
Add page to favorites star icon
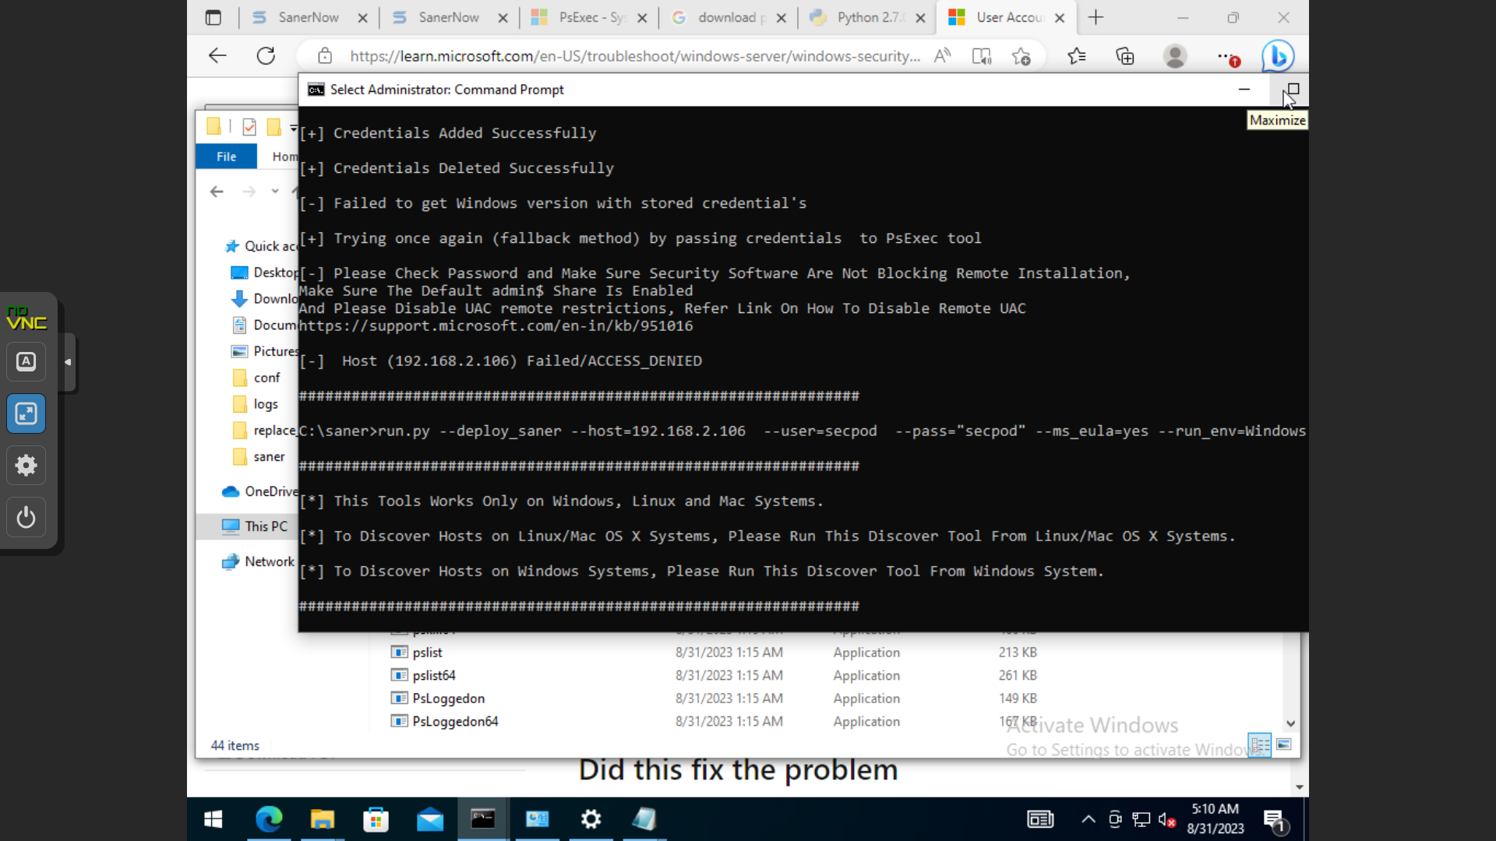click(1021, 56)
